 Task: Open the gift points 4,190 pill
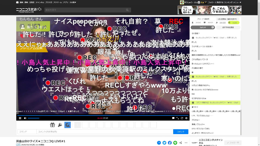click(x=233, y=22)
